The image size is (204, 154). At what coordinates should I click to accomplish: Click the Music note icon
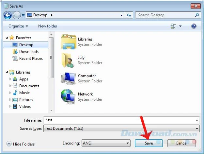15,93
